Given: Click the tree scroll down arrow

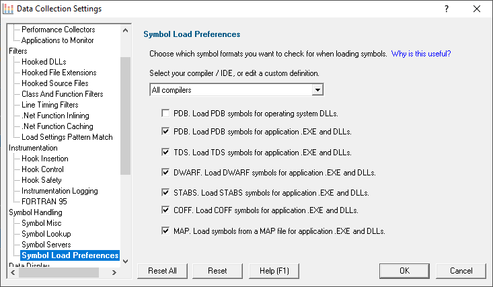Looking at the screenshot, I should [x=126, y=261].
